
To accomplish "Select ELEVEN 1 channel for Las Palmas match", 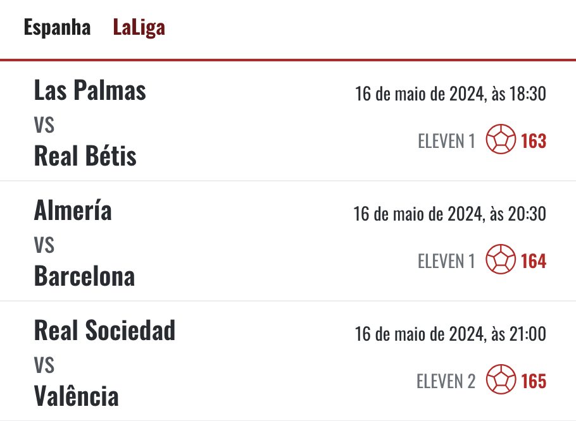I will [447, 141].
